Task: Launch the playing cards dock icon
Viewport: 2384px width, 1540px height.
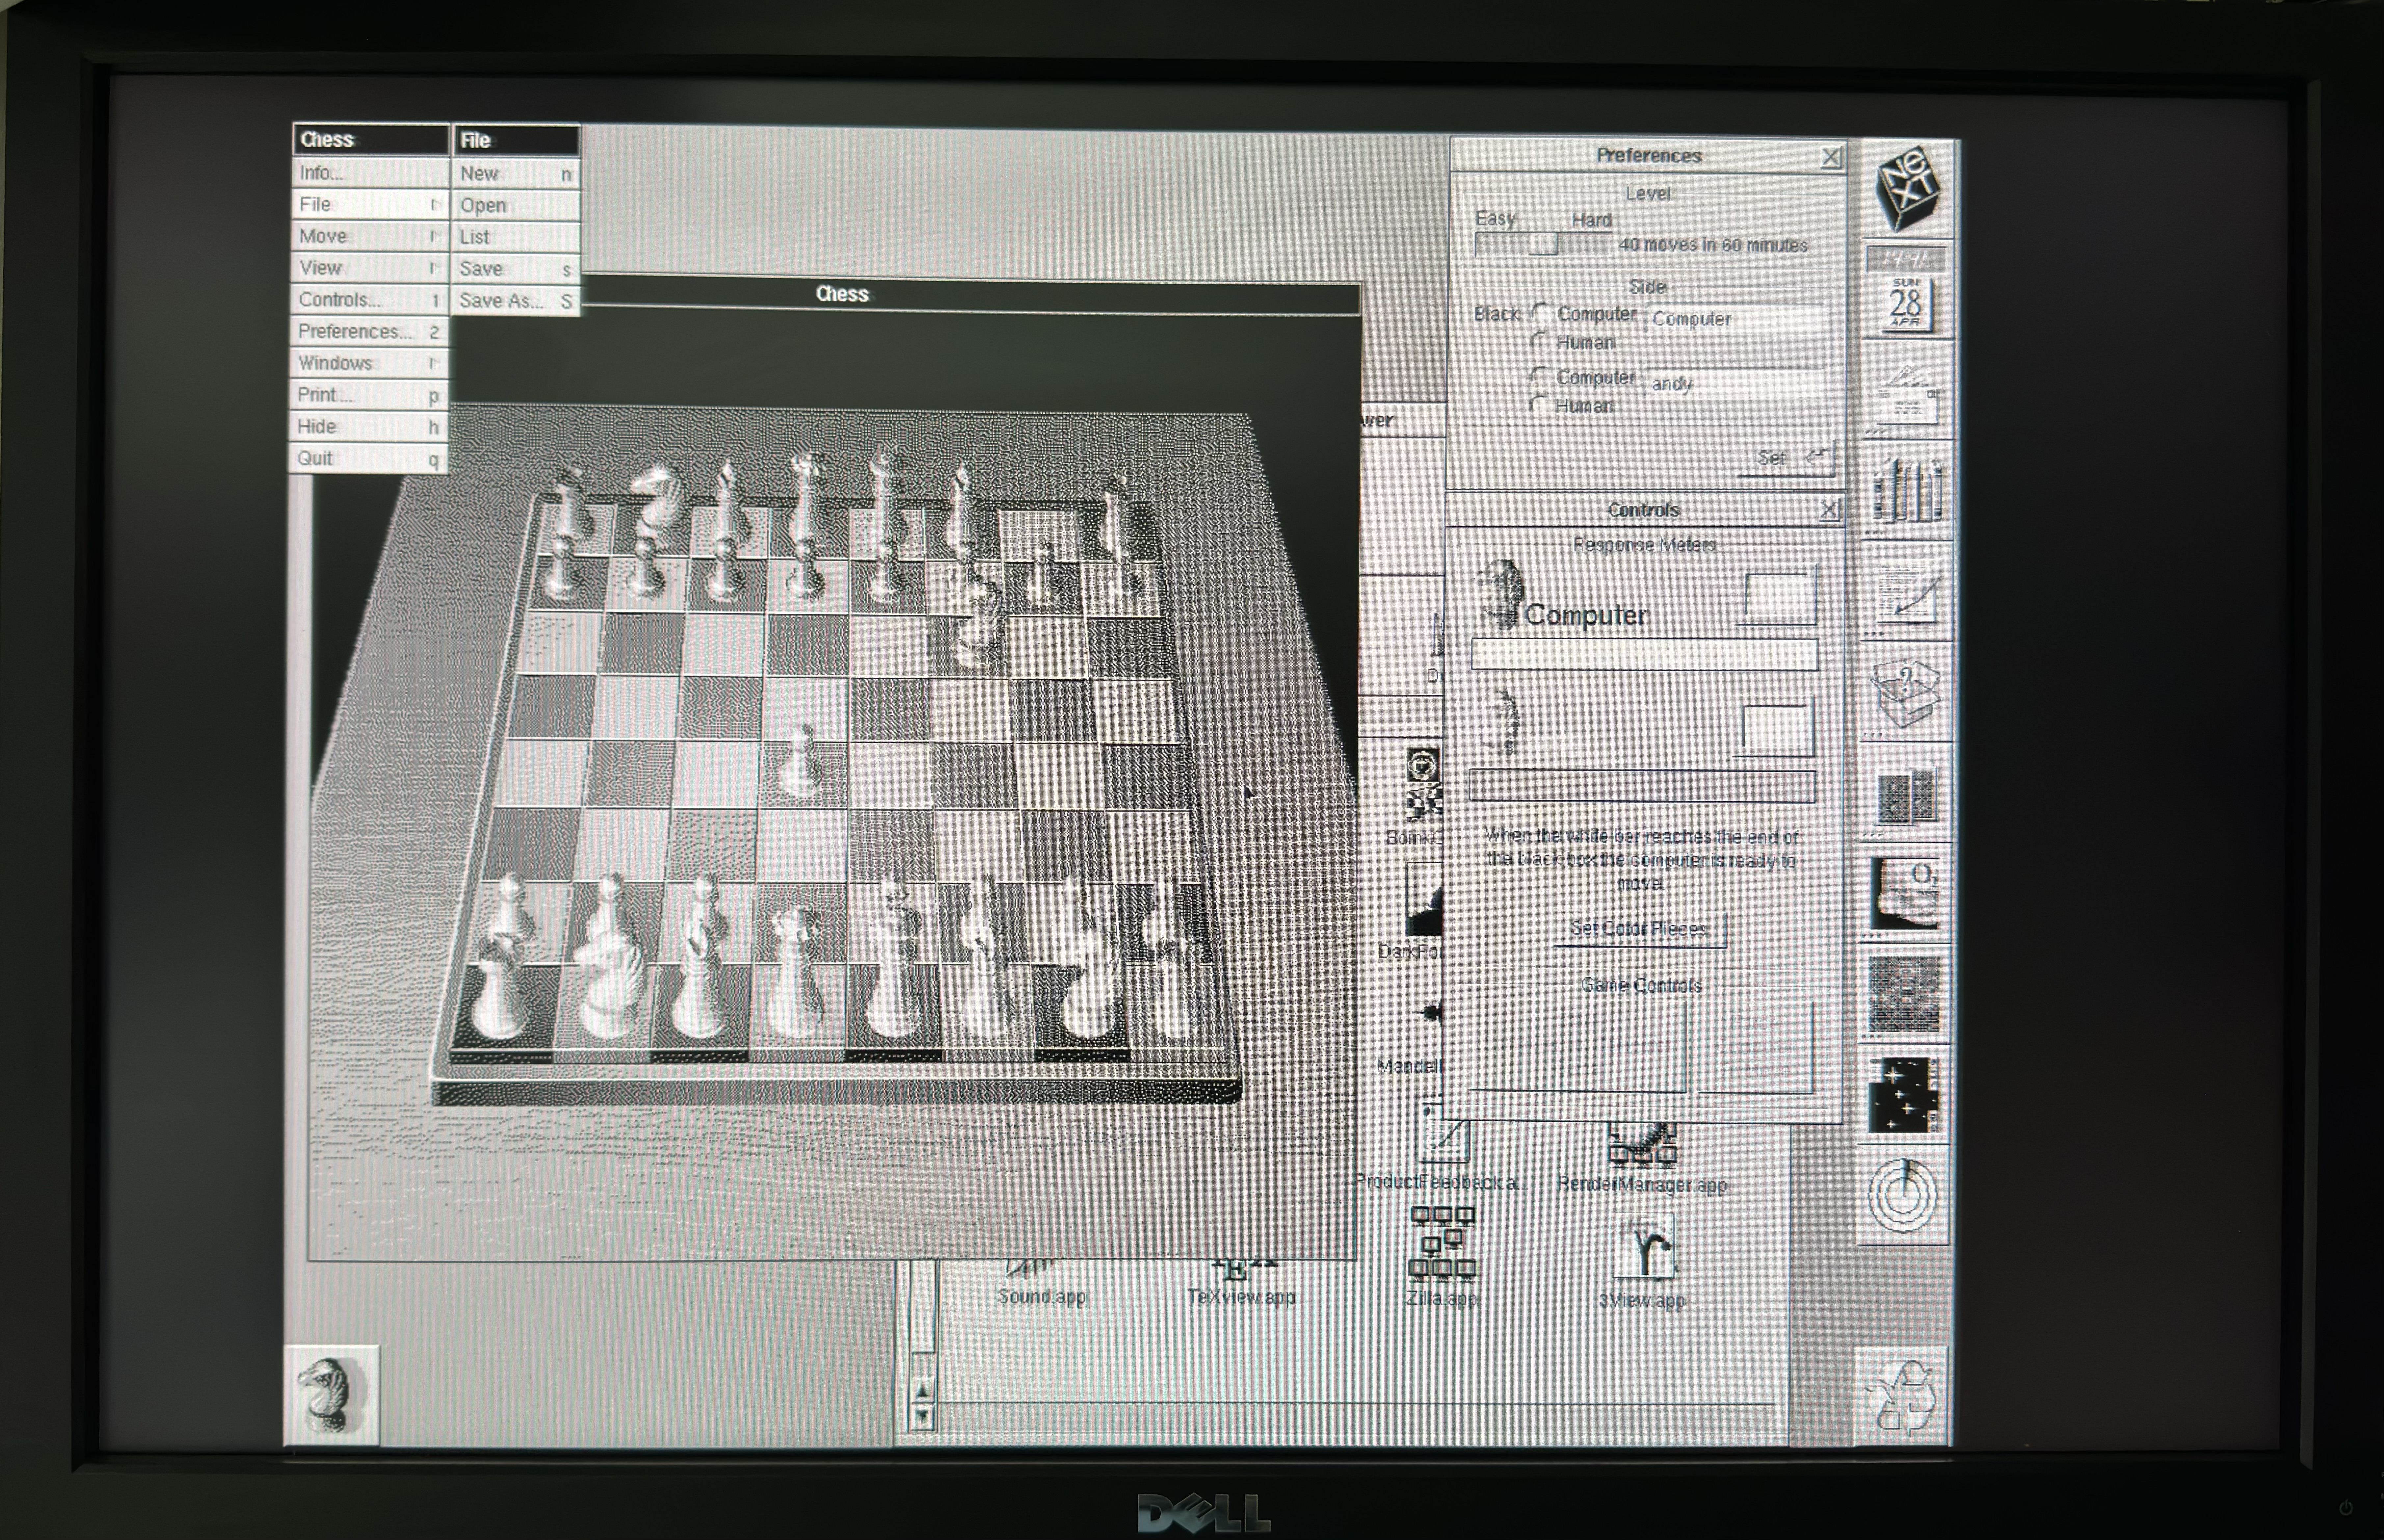Action: tap(1906, 793)
